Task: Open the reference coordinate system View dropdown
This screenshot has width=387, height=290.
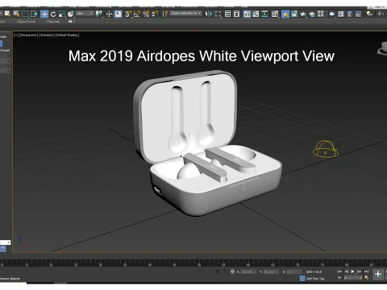Action: point(85,13)
